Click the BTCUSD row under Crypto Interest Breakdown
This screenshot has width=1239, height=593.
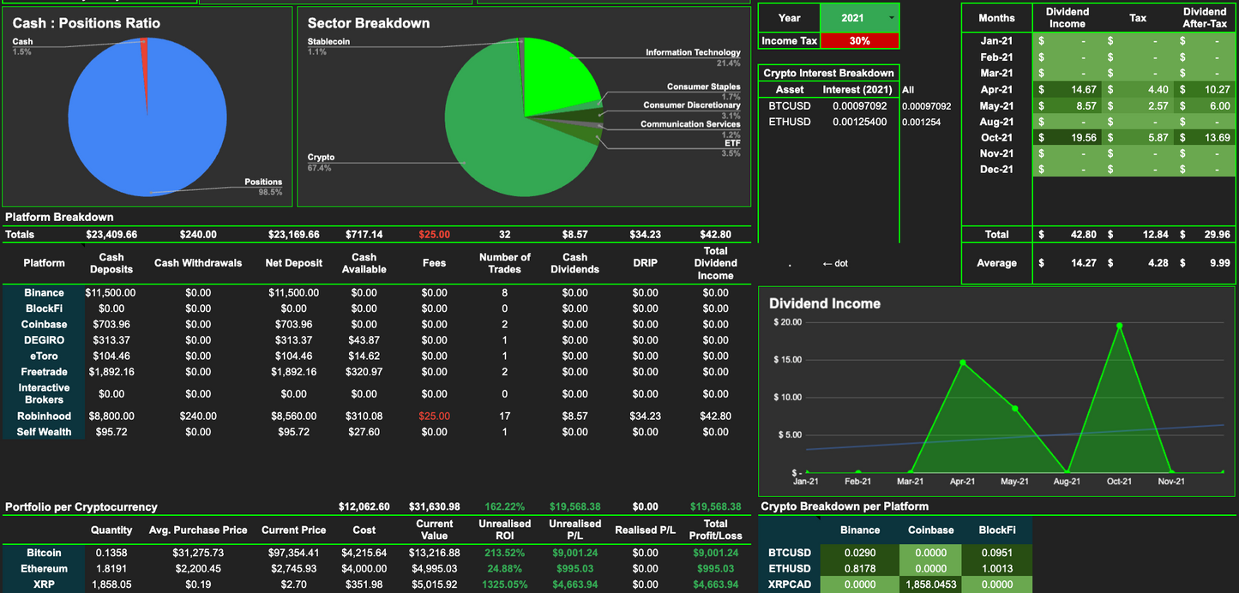click(x=789, y=105)
